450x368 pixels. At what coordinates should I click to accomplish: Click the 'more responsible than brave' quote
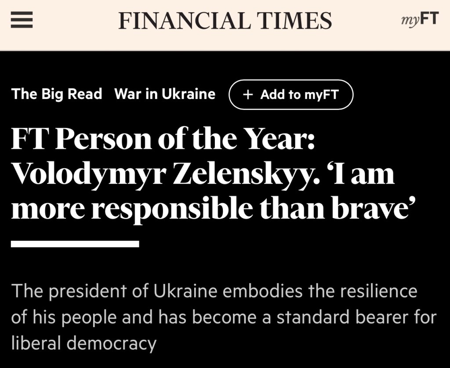(211, 208)
